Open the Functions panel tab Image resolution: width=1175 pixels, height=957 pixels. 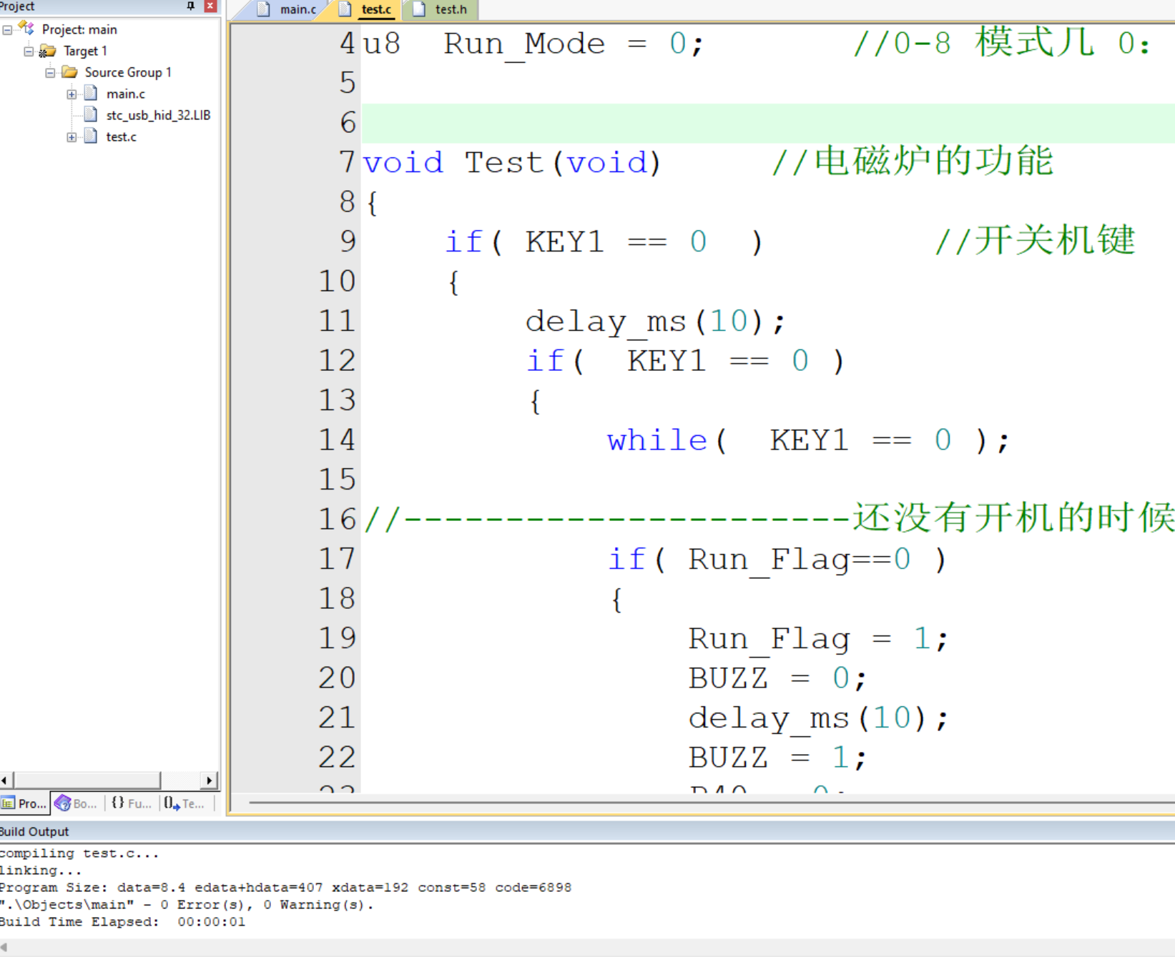click(132, 803)
